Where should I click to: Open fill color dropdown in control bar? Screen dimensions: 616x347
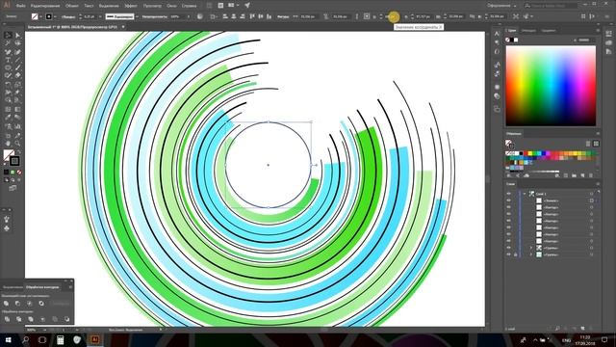click(40, 16)
